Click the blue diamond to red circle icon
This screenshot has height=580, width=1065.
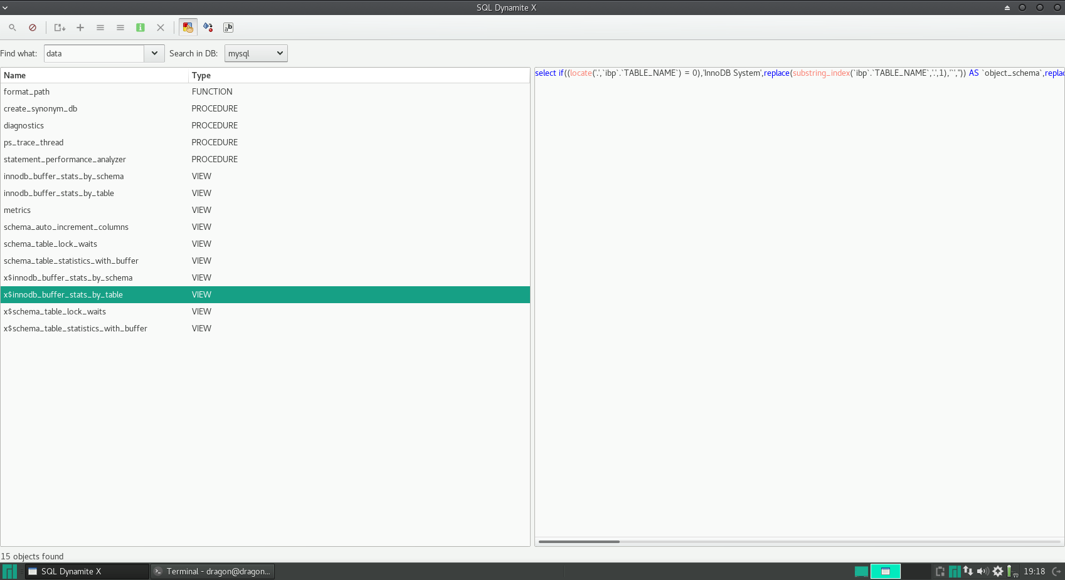pyautogui.click(x=208, y=28)
